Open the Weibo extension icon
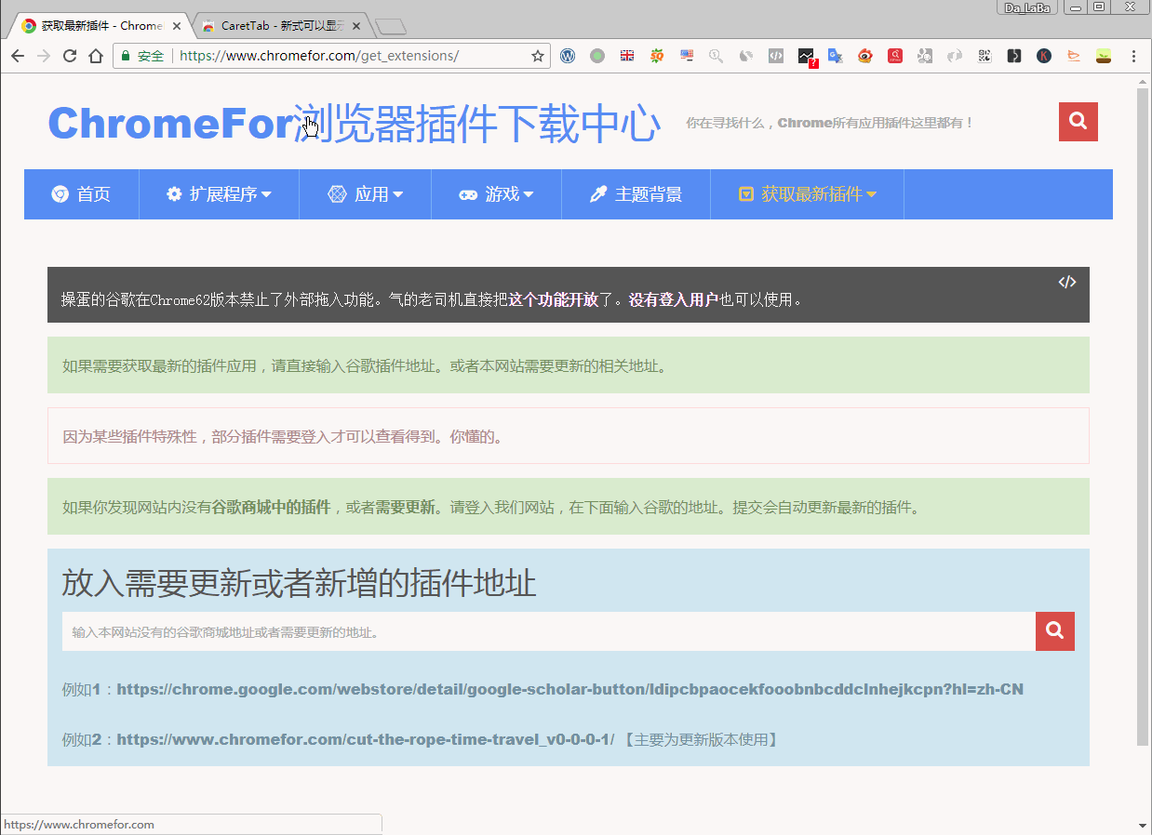1152x835 pixels. 865,56
